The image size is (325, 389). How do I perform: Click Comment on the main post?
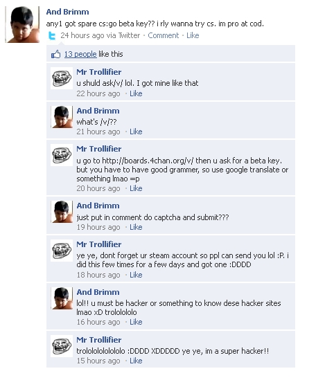coord(163,35)
